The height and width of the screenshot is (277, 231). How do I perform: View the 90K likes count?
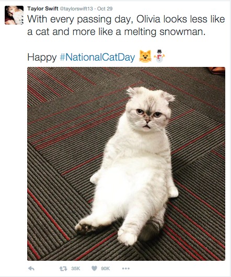[x=106, y=269]
